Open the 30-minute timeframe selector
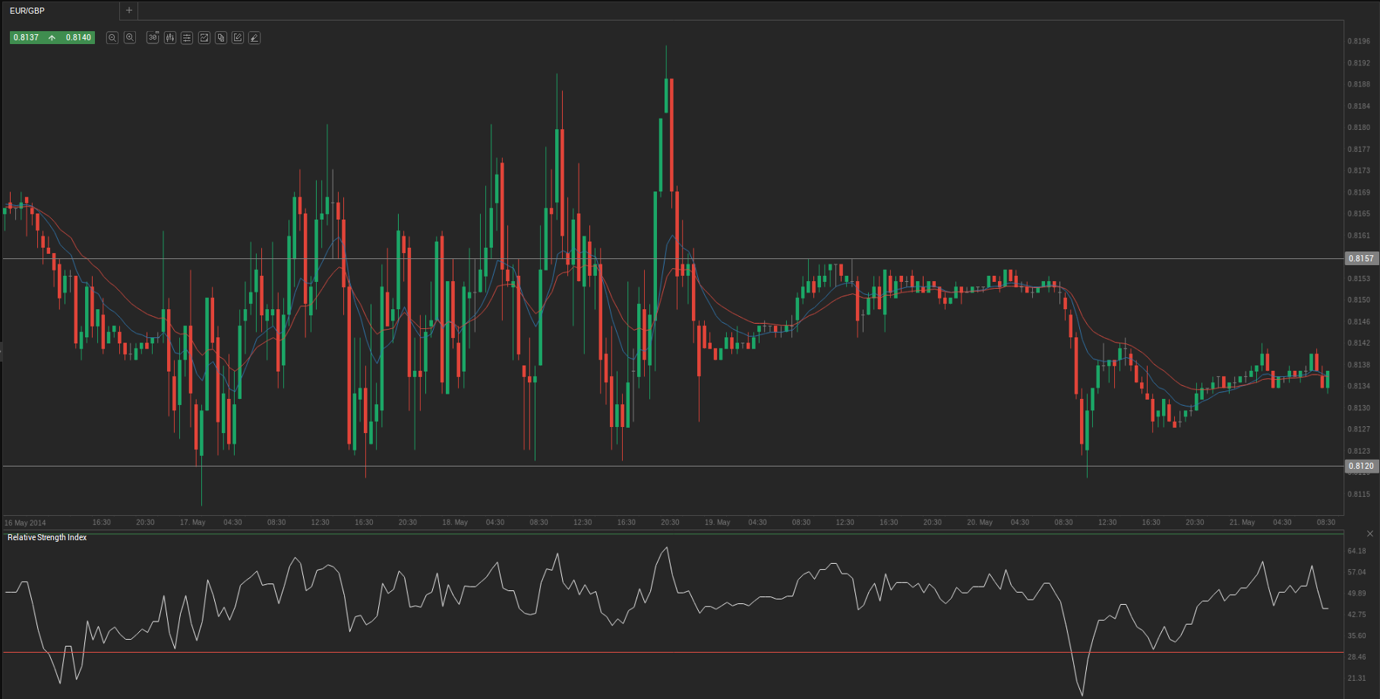 pyautogui.click(x=153, y=38)
